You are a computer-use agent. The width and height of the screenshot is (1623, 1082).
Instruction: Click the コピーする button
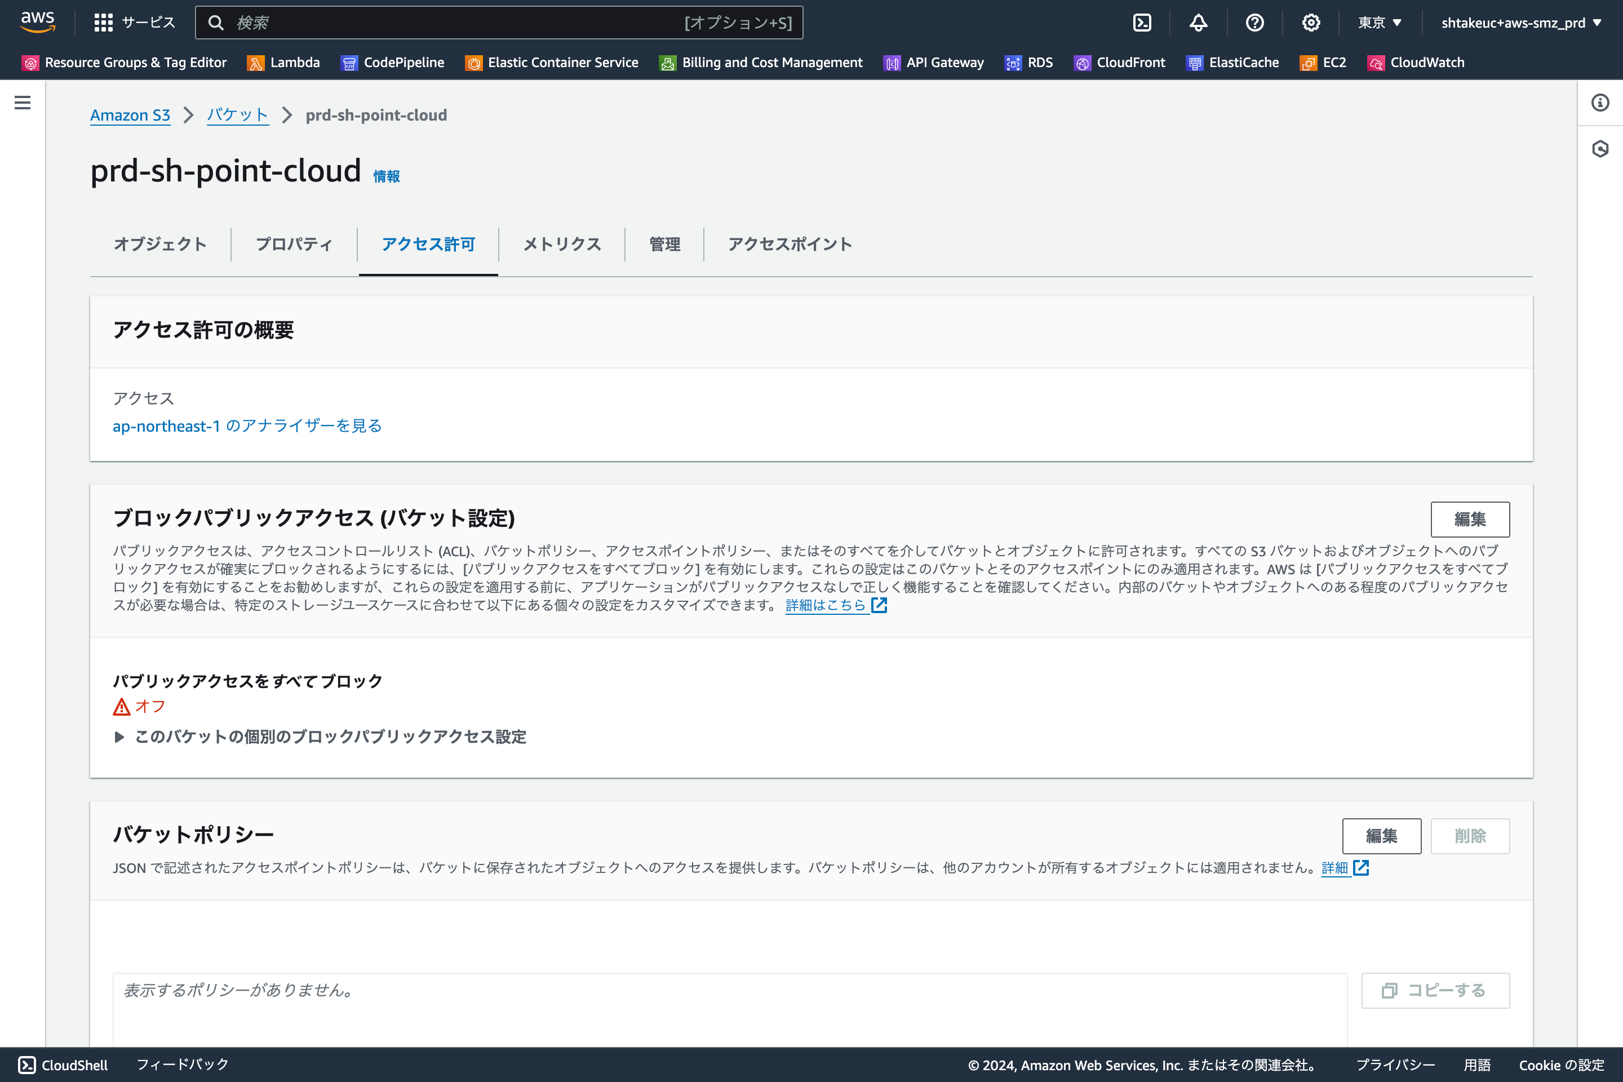point(1435,991)
